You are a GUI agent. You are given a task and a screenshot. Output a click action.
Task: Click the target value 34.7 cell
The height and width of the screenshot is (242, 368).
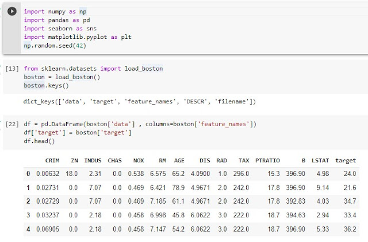click(348, 201)
